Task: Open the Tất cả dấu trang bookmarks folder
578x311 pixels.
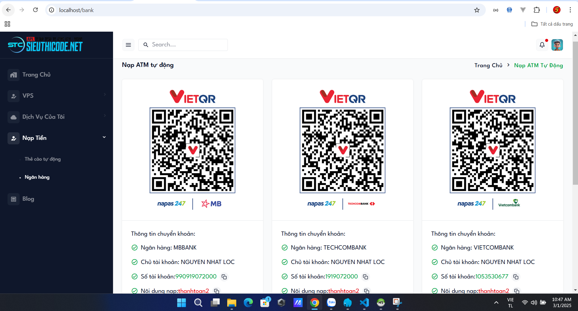Action: pyautogui.click(x=552, y=24)
